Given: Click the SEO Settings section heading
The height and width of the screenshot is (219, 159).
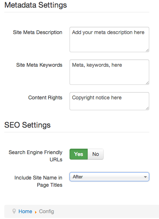Looking at the screenshot, I should pyautogui.click(x=28, y=125).
